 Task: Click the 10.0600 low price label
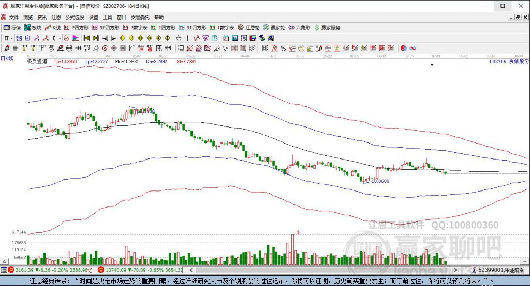380,181
